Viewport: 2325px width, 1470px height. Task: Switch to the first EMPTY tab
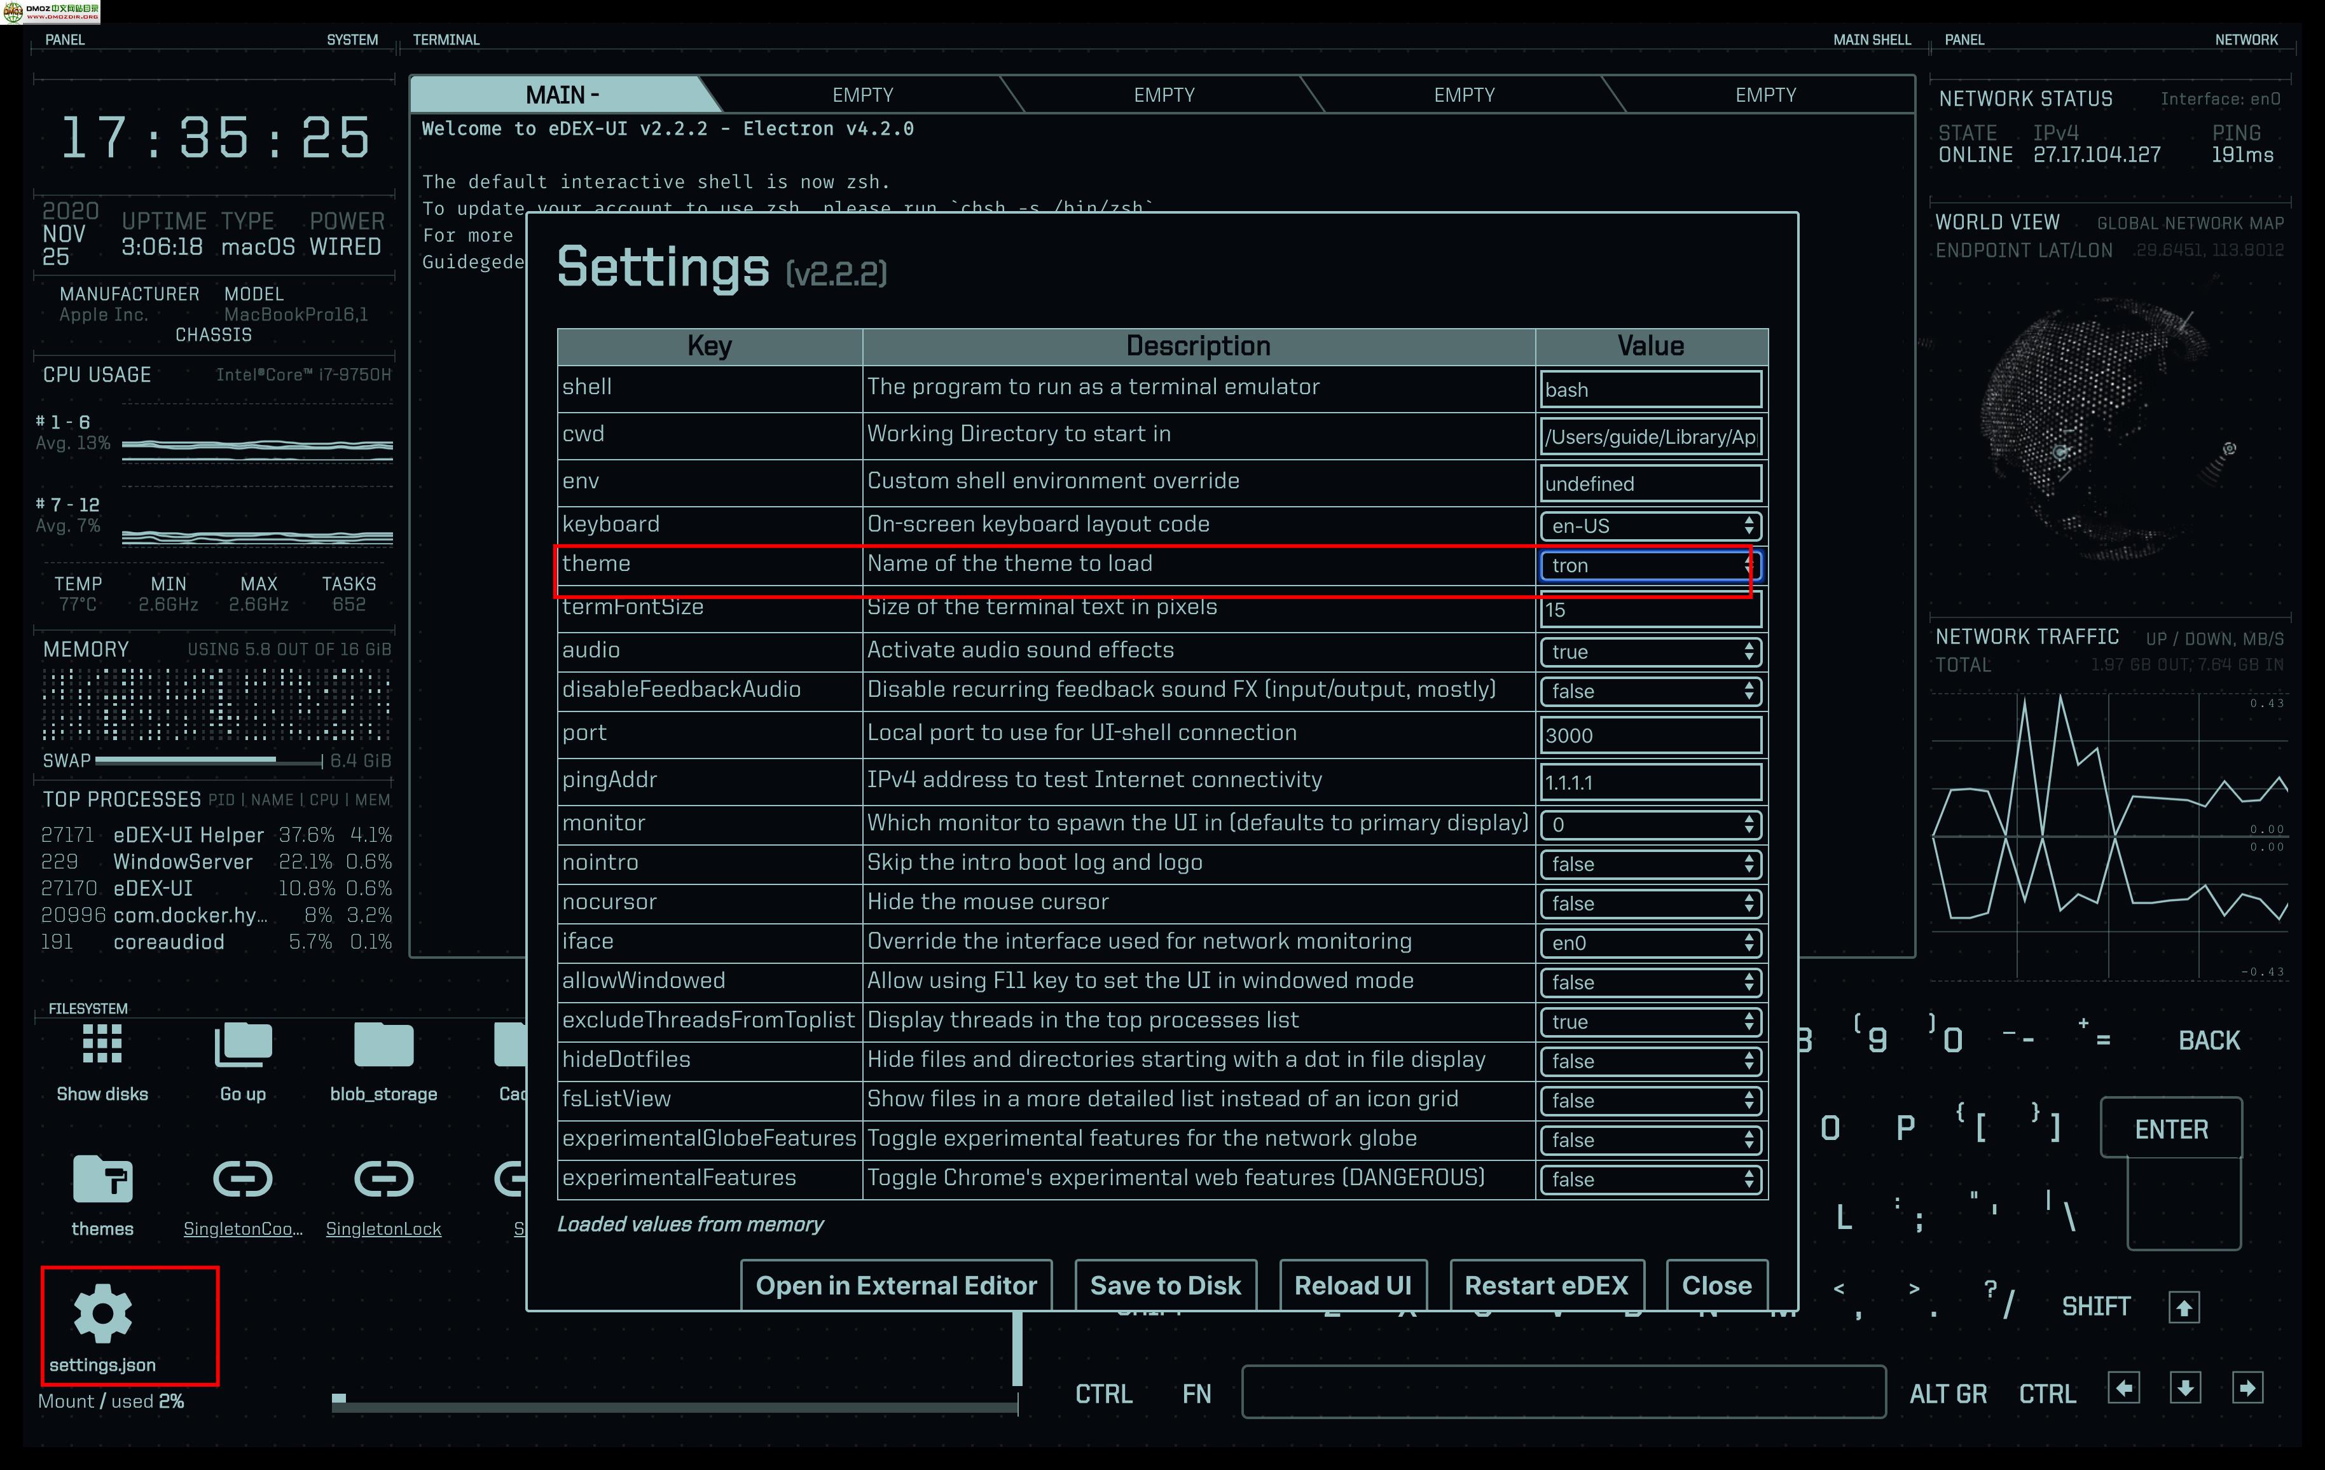[862, 95]
